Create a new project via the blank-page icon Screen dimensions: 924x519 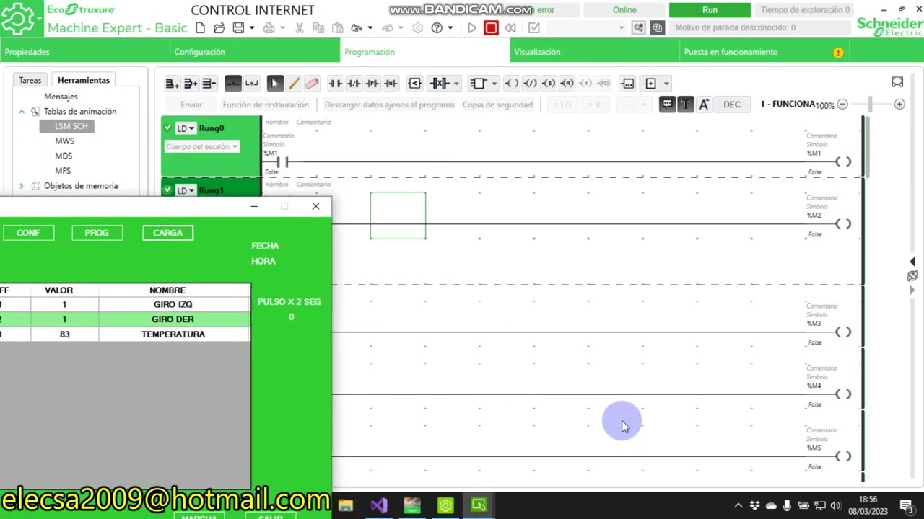tap(201, 28)
